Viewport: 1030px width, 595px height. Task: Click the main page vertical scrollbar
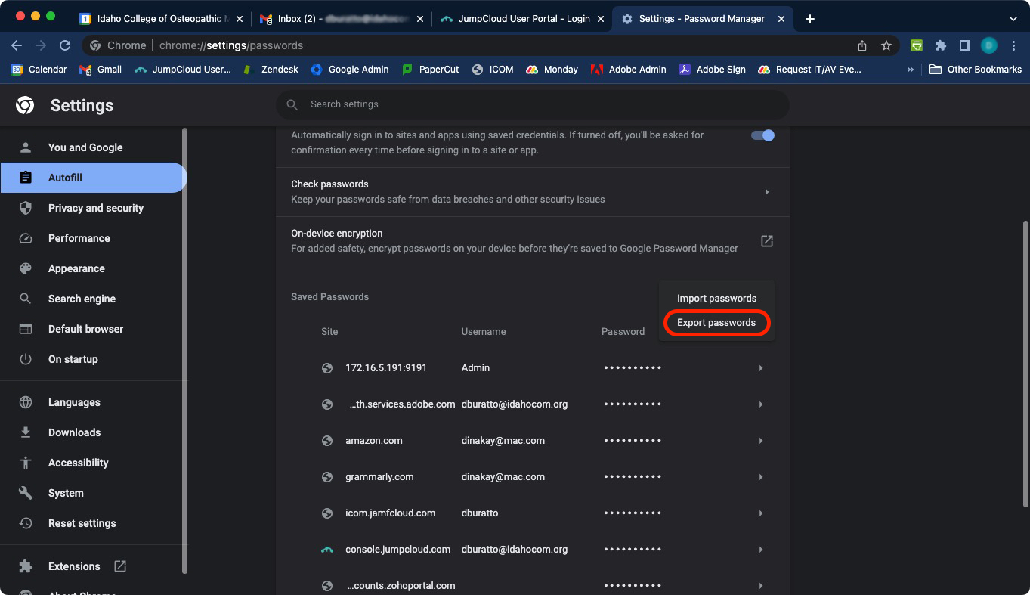(1025, 363)
